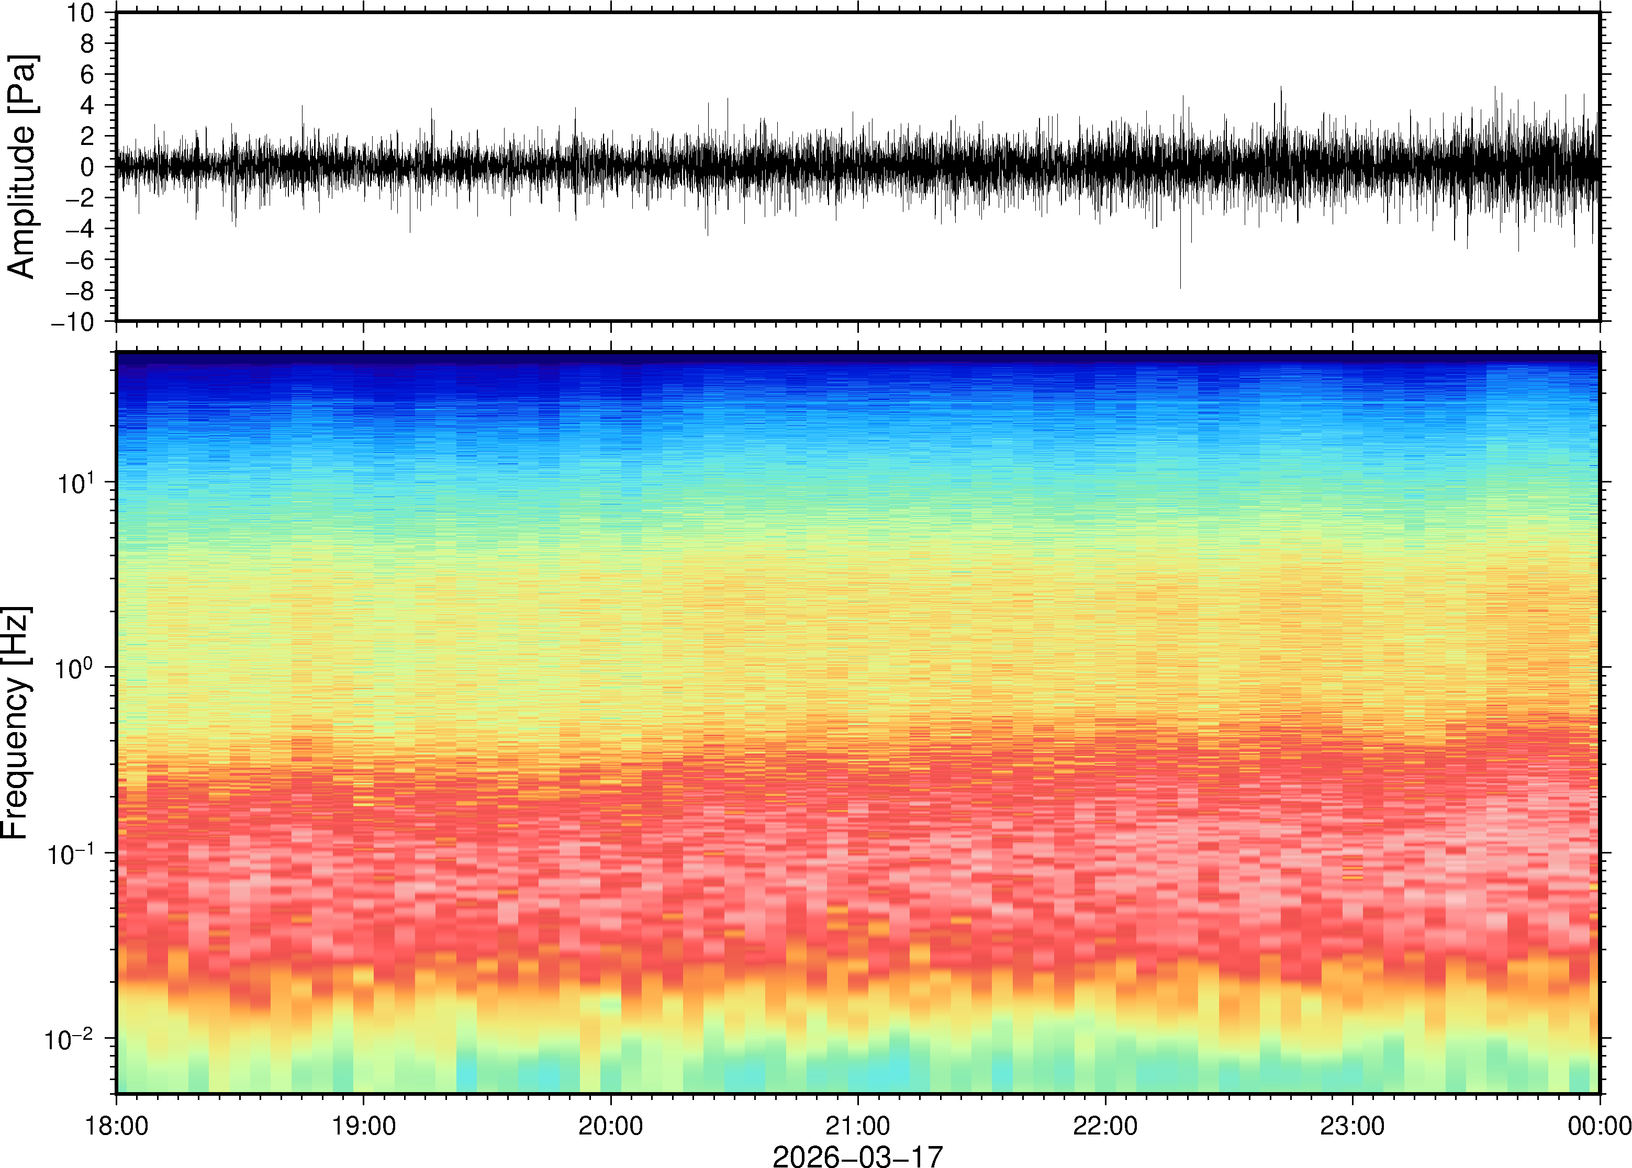Click the Frequency [Hz] axis title
1632x1168 pixels.
click(x=16, y=722)
